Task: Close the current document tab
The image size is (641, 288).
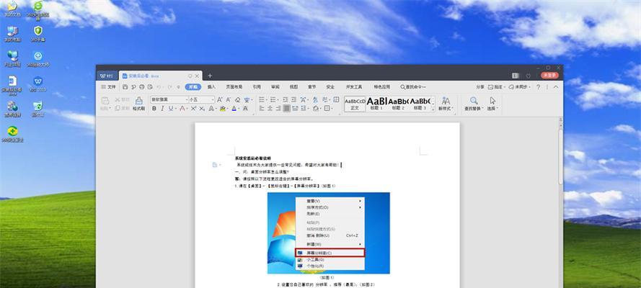Action: pyautogui.click(x=197, y=76)
